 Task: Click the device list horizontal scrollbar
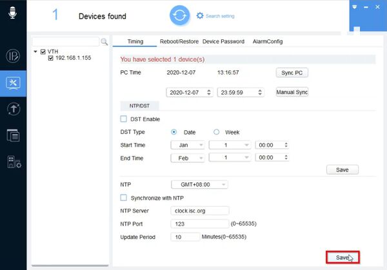coord(70,265)
